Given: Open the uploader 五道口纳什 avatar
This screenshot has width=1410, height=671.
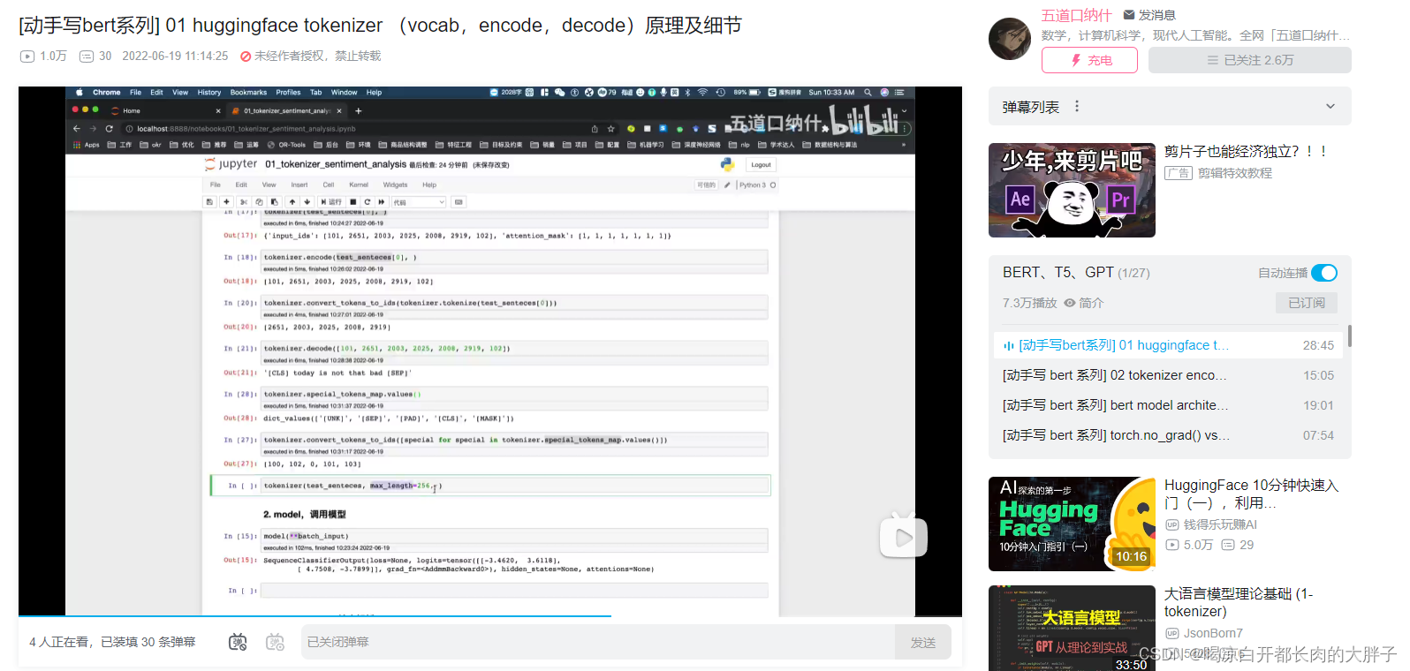Looking at the screenshot, I should point(1010,39).
